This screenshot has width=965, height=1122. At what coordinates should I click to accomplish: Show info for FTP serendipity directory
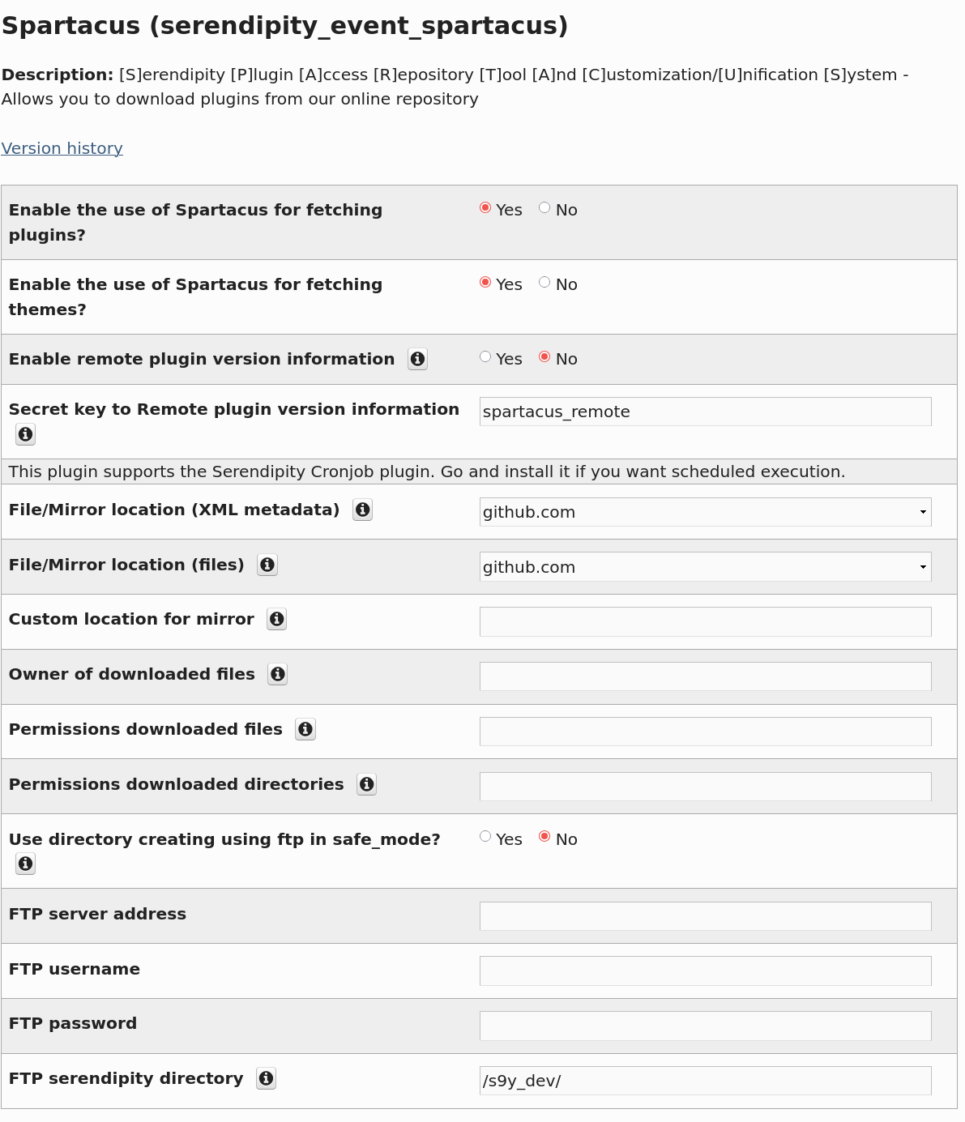(x=266, y=1078)
